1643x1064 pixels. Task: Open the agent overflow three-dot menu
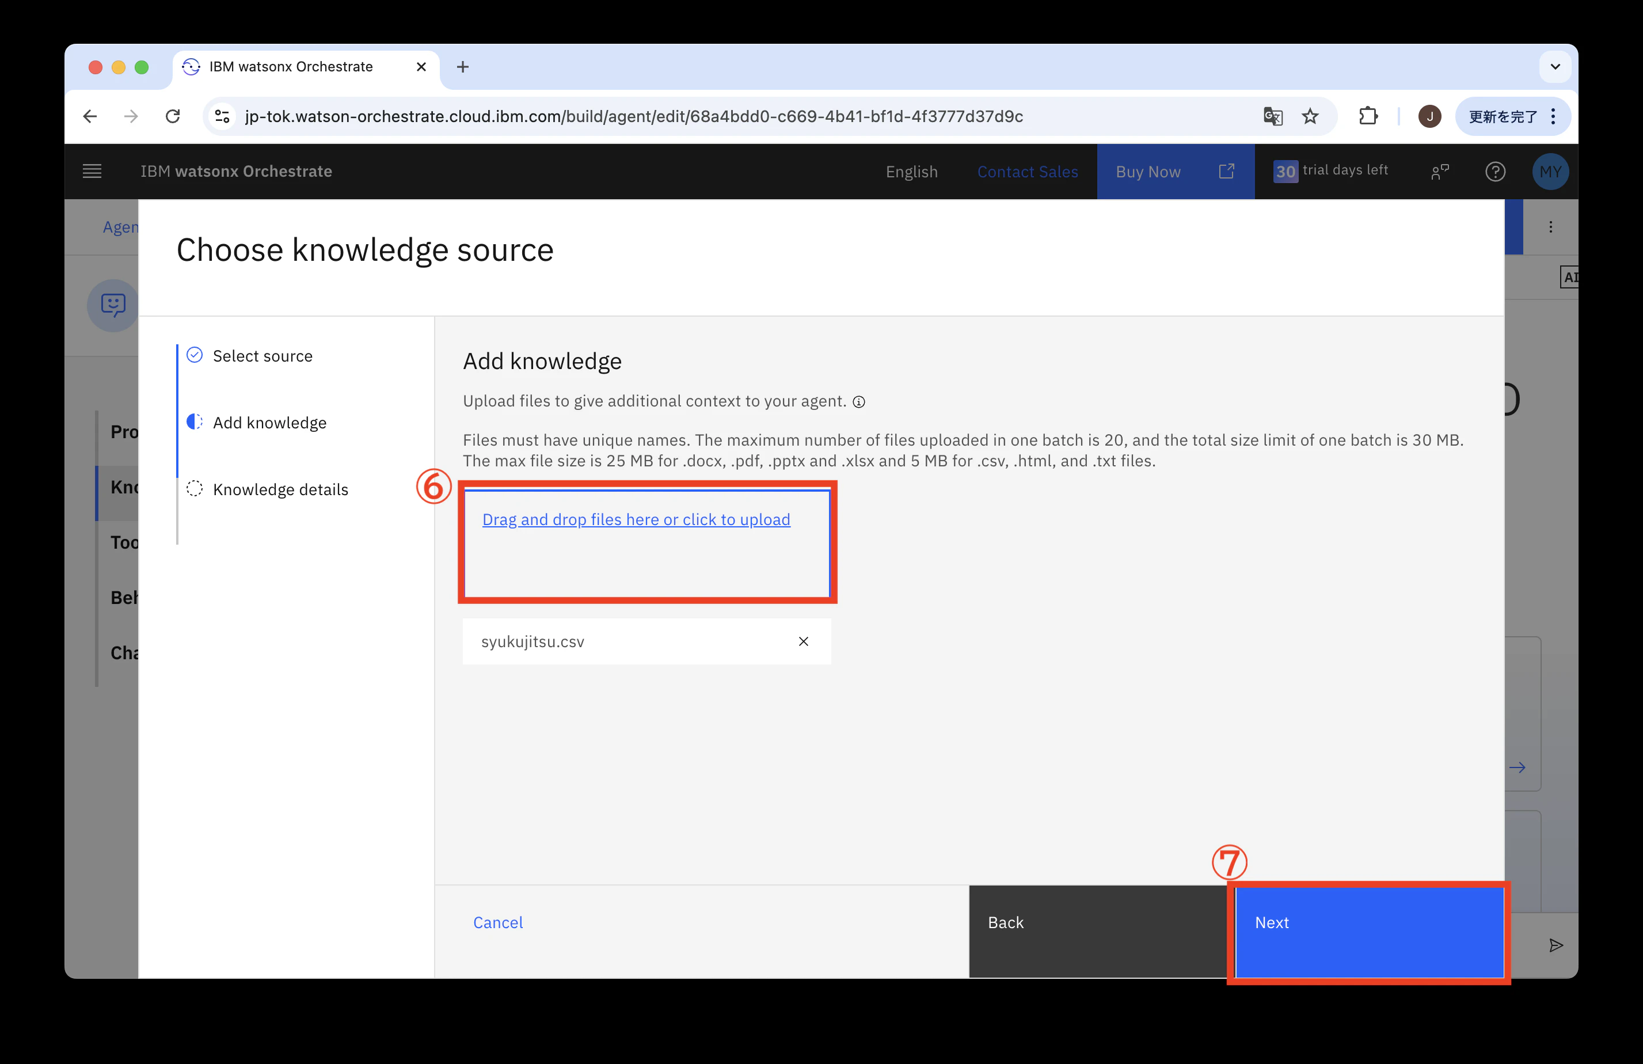pyautogui.click(x=1550, y=227)
